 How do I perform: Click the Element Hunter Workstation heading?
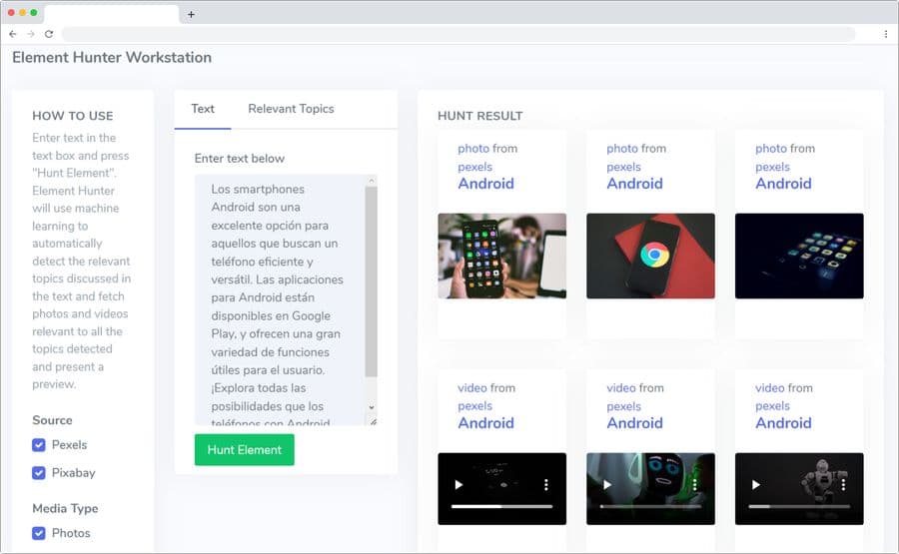[112, 57]
